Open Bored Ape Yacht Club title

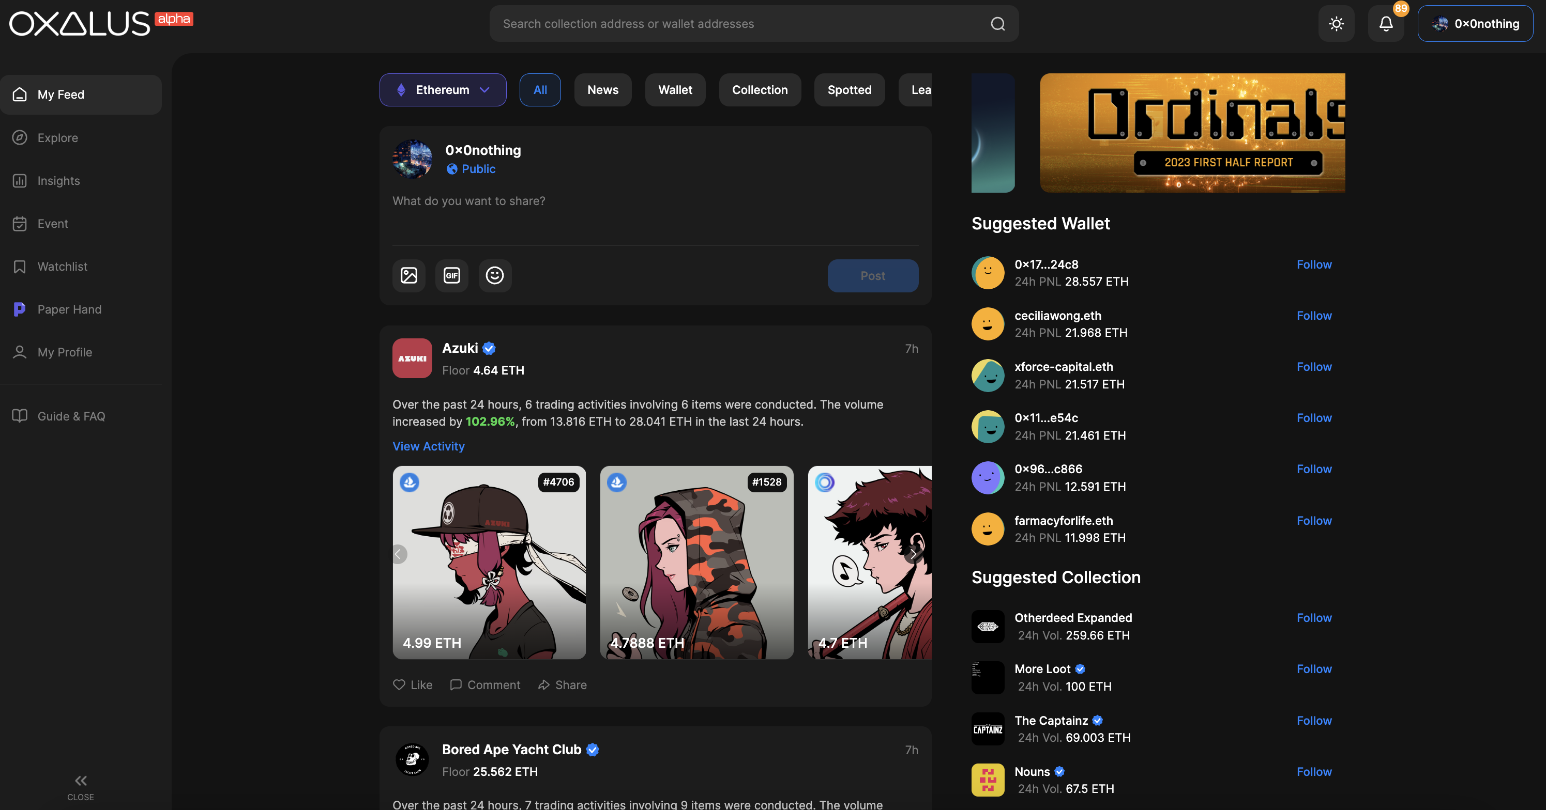(511, 750)
